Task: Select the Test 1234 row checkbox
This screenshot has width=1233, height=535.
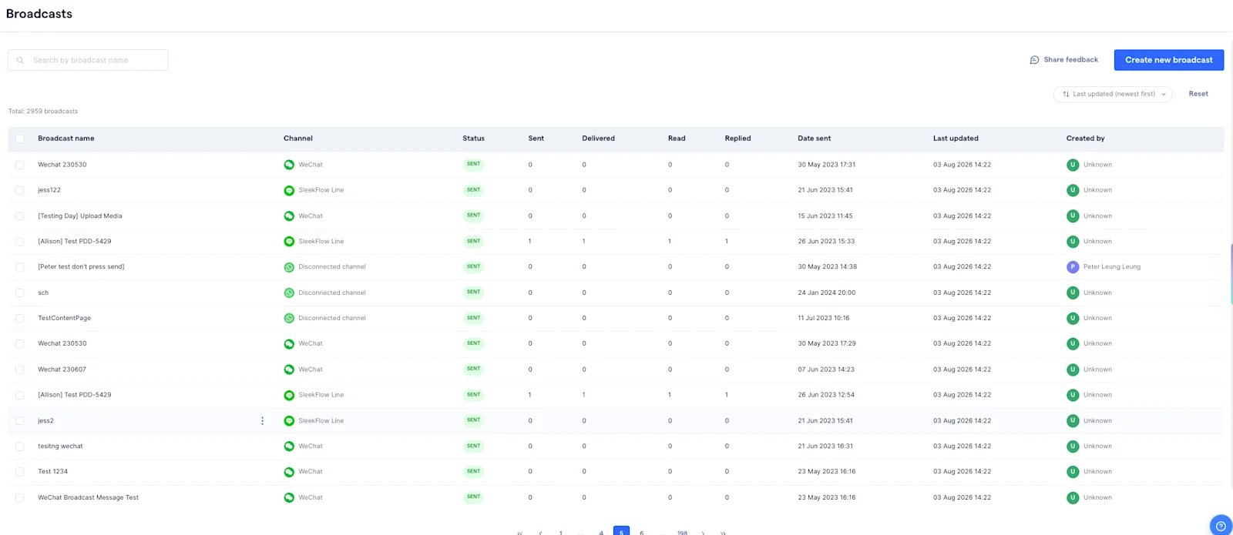Action: (20, 472)
